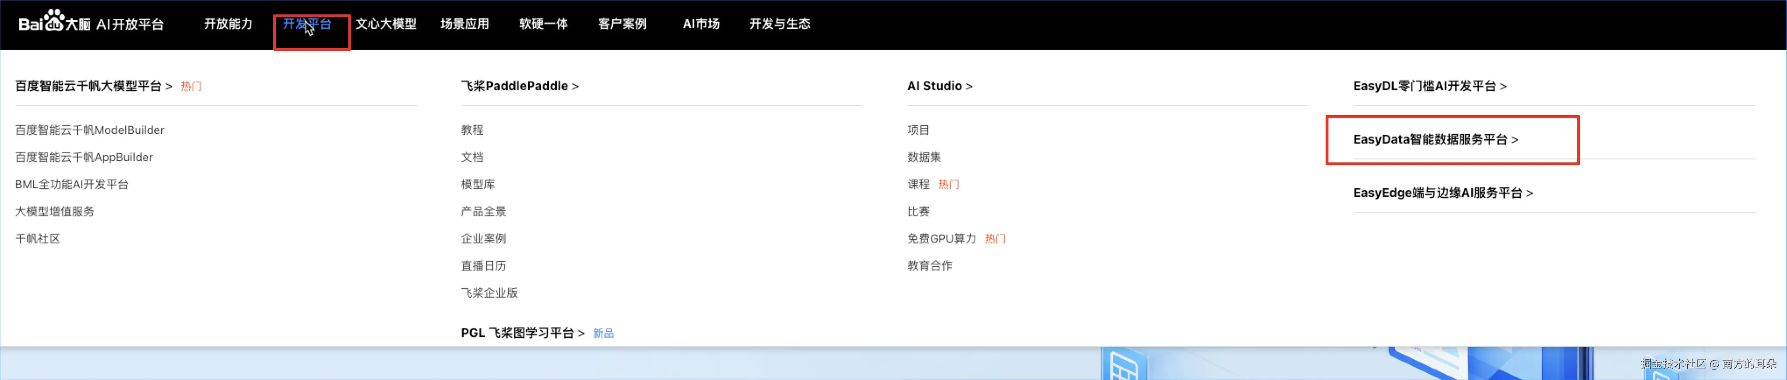1787x380 pixels.
Task: Go to 飞桨企业版
Action: [489, 292]
